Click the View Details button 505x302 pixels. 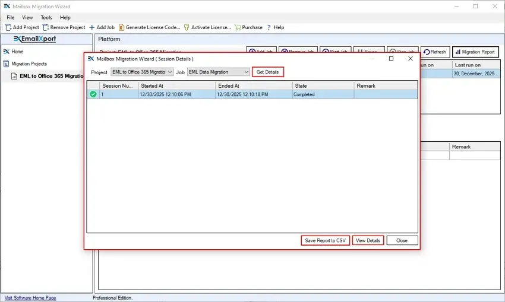[368, 240]
